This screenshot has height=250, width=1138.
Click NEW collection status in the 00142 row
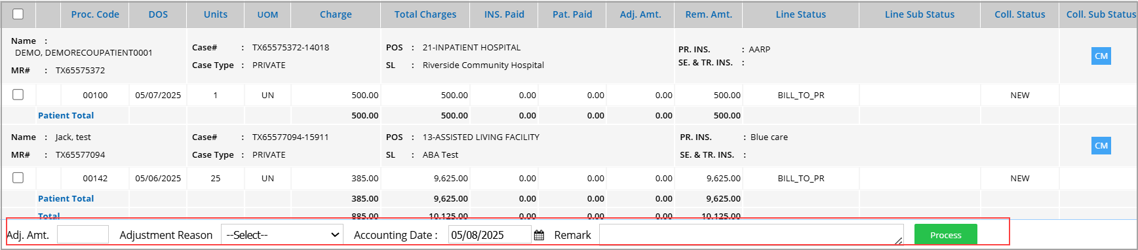point(1020,178)
